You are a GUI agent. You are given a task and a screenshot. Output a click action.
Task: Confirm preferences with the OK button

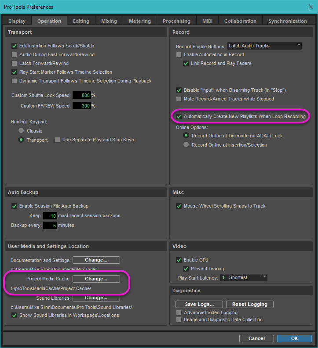[x=294, y=338]
